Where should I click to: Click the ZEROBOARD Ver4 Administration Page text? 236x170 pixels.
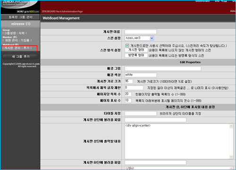(62, 11)
